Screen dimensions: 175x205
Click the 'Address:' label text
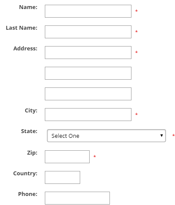[25, 49]
